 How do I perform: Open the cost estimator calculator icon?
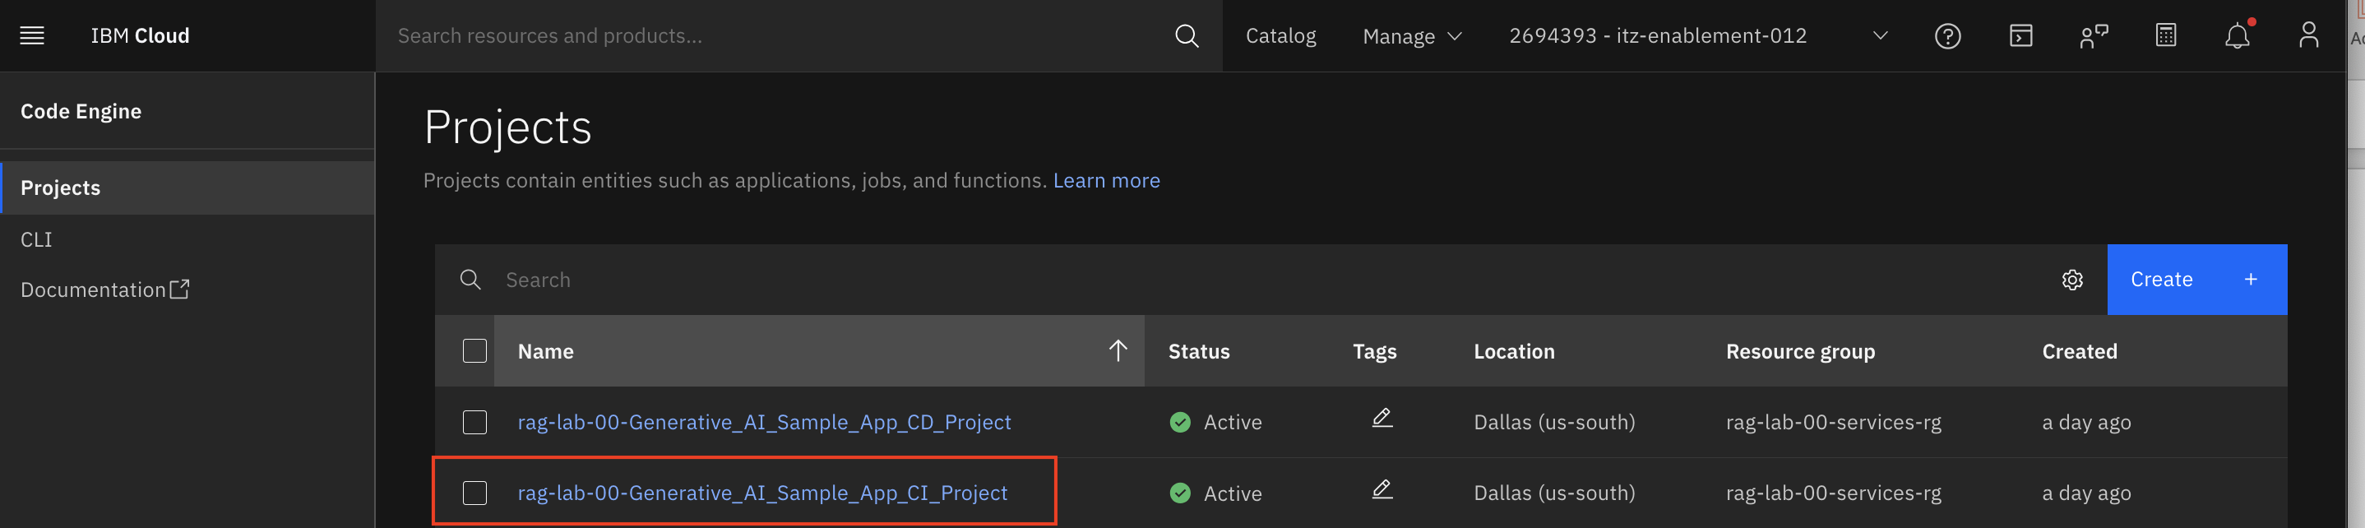click(x=2165, y=36)
